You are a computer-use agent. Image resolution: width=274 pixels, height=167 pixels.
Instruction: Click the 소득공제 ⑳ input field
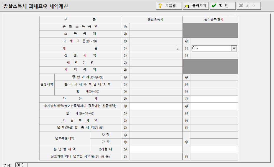(x=156, y=34)
